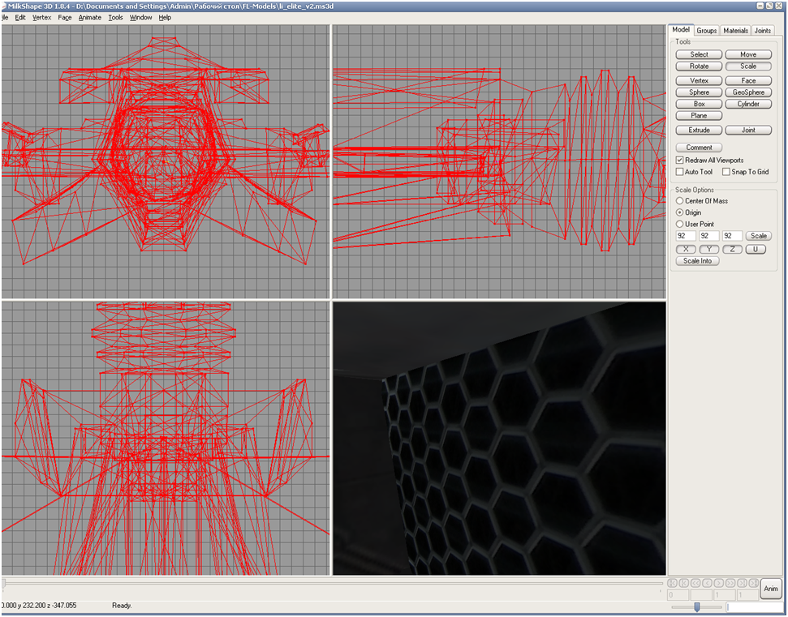Switch to the Model tab
This screenshot has width=788, height=617.
pyautogui.click(x=681, y=30)
